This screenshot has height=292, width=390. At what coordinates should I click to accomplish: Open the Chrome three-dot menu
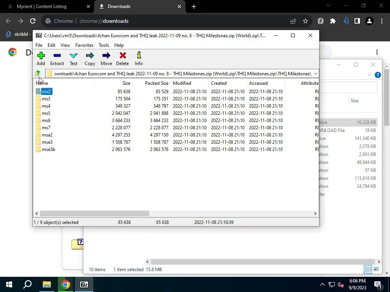click(x=382, y=21)
